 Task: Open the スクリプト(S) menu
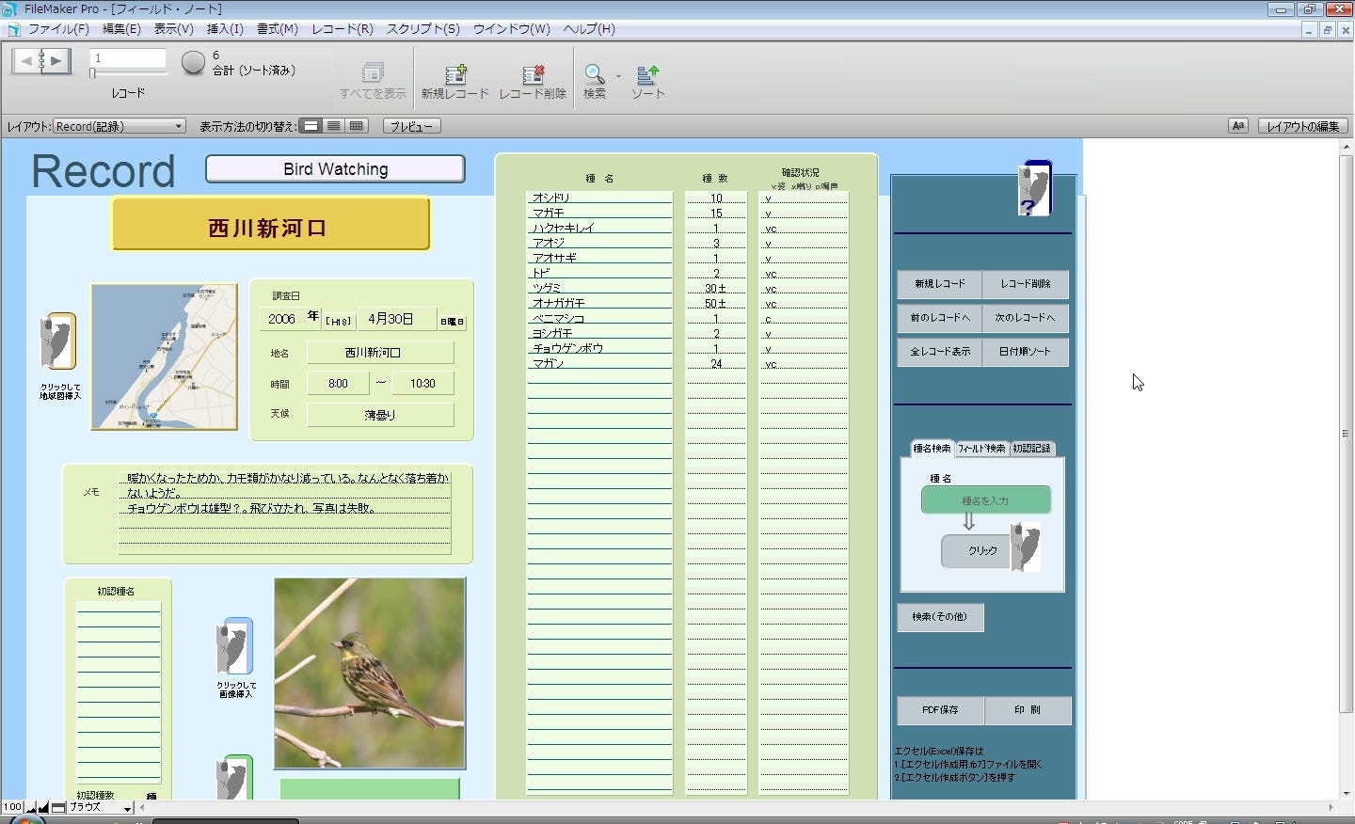click(x=423, y=29)
